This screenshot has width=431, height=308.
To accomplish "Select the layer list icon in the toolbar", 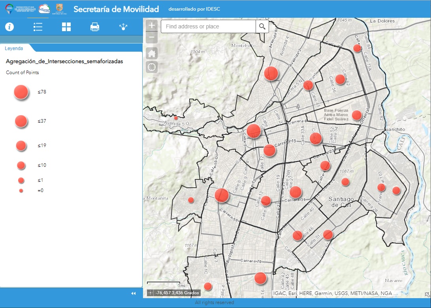I will pyautogui.click(x=38, y=27).
